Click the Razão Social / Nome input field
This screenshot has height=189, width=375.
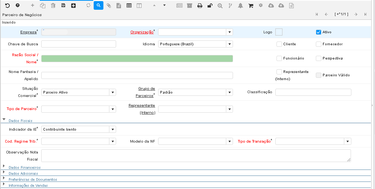(x=137, y=58)
